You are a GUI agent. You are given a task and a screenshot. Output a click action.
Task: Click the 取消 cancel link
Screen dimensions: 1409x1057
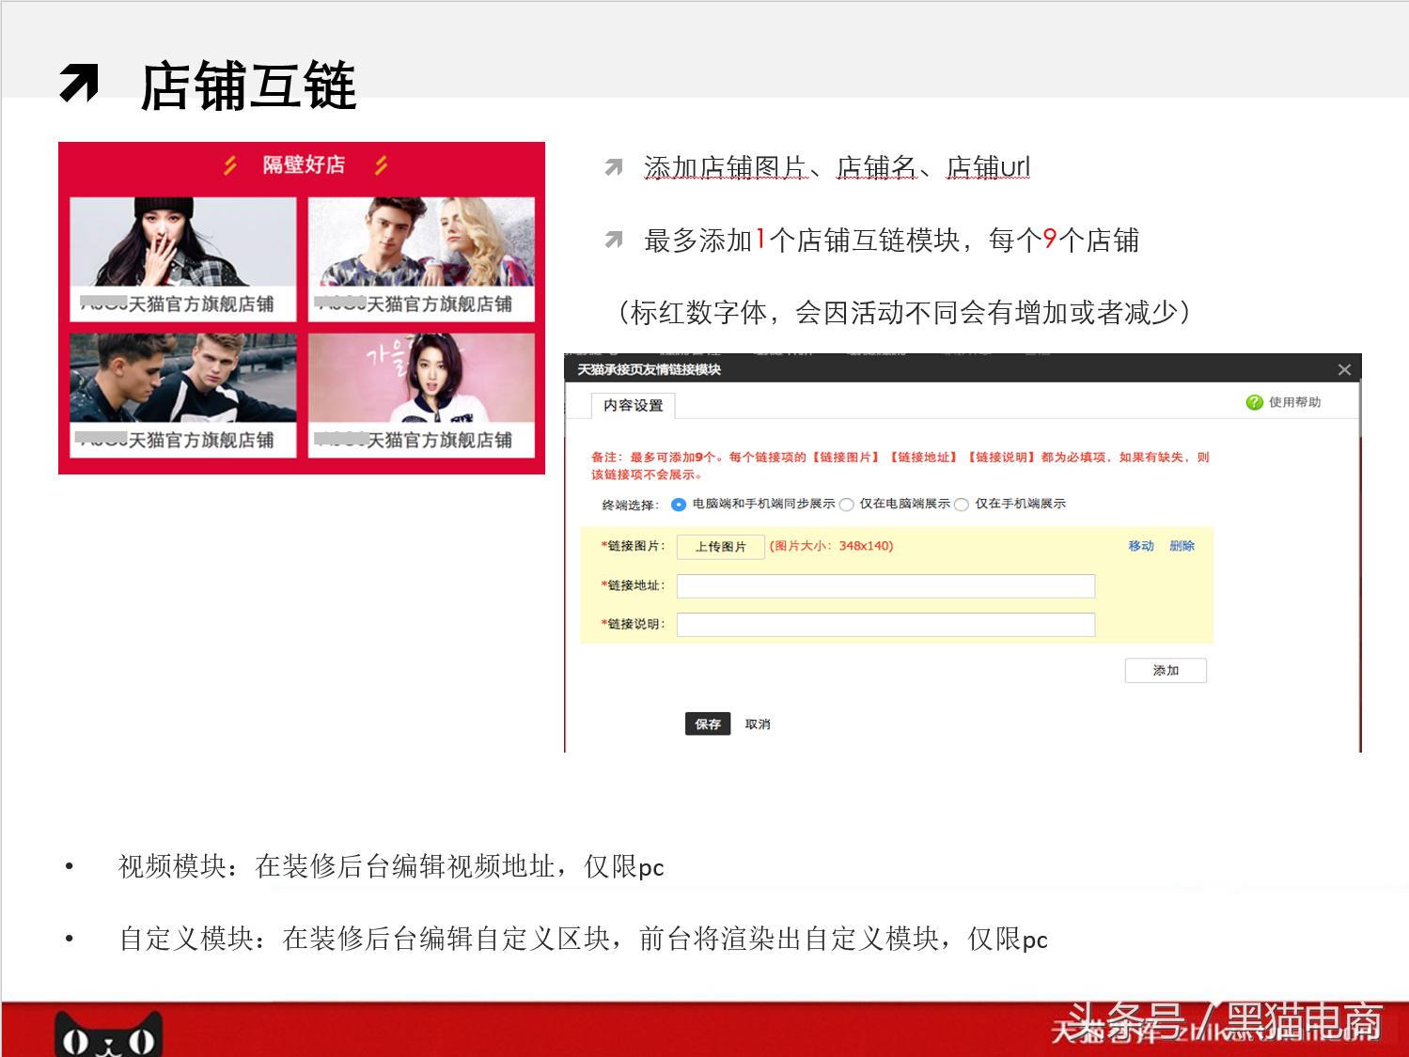point(758,723)
